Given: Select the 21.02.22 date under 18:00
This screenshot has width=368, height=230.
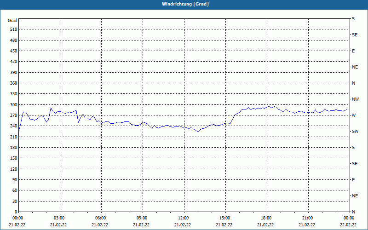Looking at the screenshot, I should 265,225.
